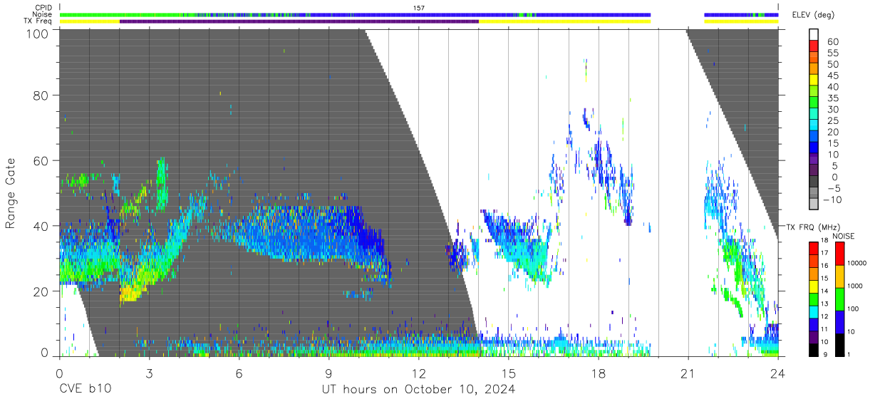The height and width of the screenshot is (404, 875).
Task: Select the yellow segment of the NOISE colorbar
Action: (840, 276)
